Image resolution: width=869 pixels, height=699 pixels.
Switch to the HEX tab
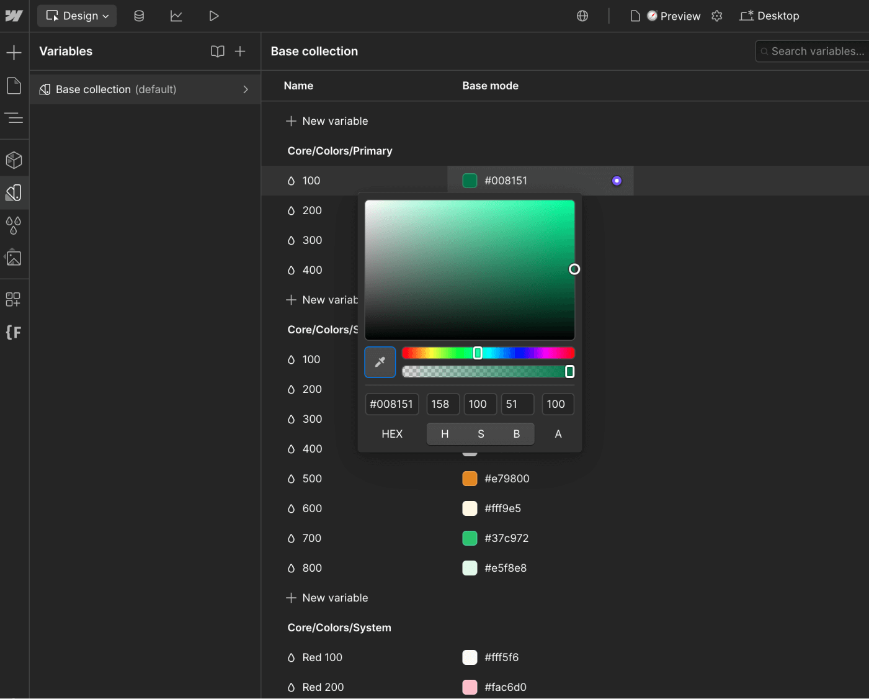click(x=392, y=433)
